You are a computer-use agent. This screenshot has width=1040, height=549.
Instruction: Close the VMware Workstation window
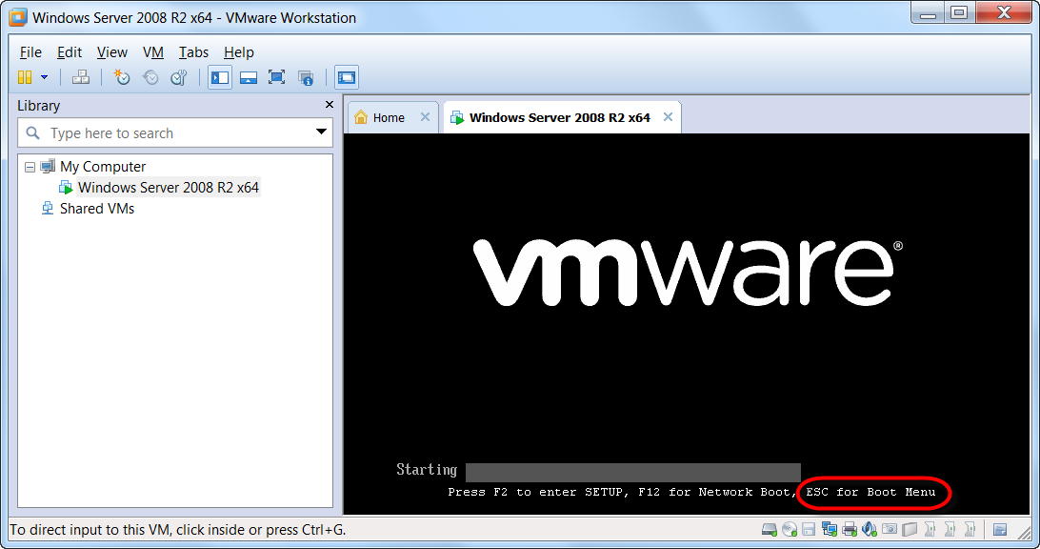[1004, 13]
